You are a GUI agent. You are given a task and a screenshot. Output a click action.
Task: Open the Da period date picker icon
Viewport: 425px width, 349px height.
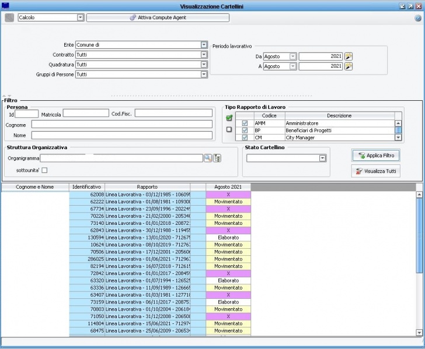coord(349,57)
